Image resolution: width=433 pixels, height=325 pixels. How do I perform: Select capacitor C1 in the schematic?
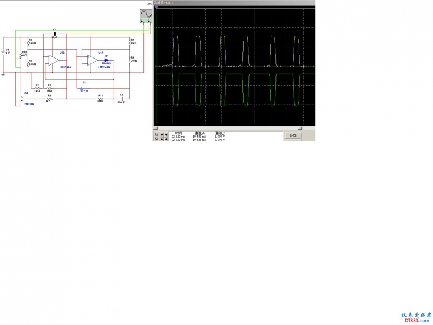(54, 34)
